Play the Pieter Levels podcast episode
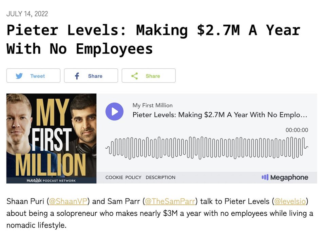This screenshot has width=324, height=237. click(x=114, y=111)
